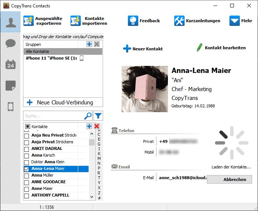258x211 pixels.
Task: Click contact list scroll down arrow
Action: coord(92,197)
